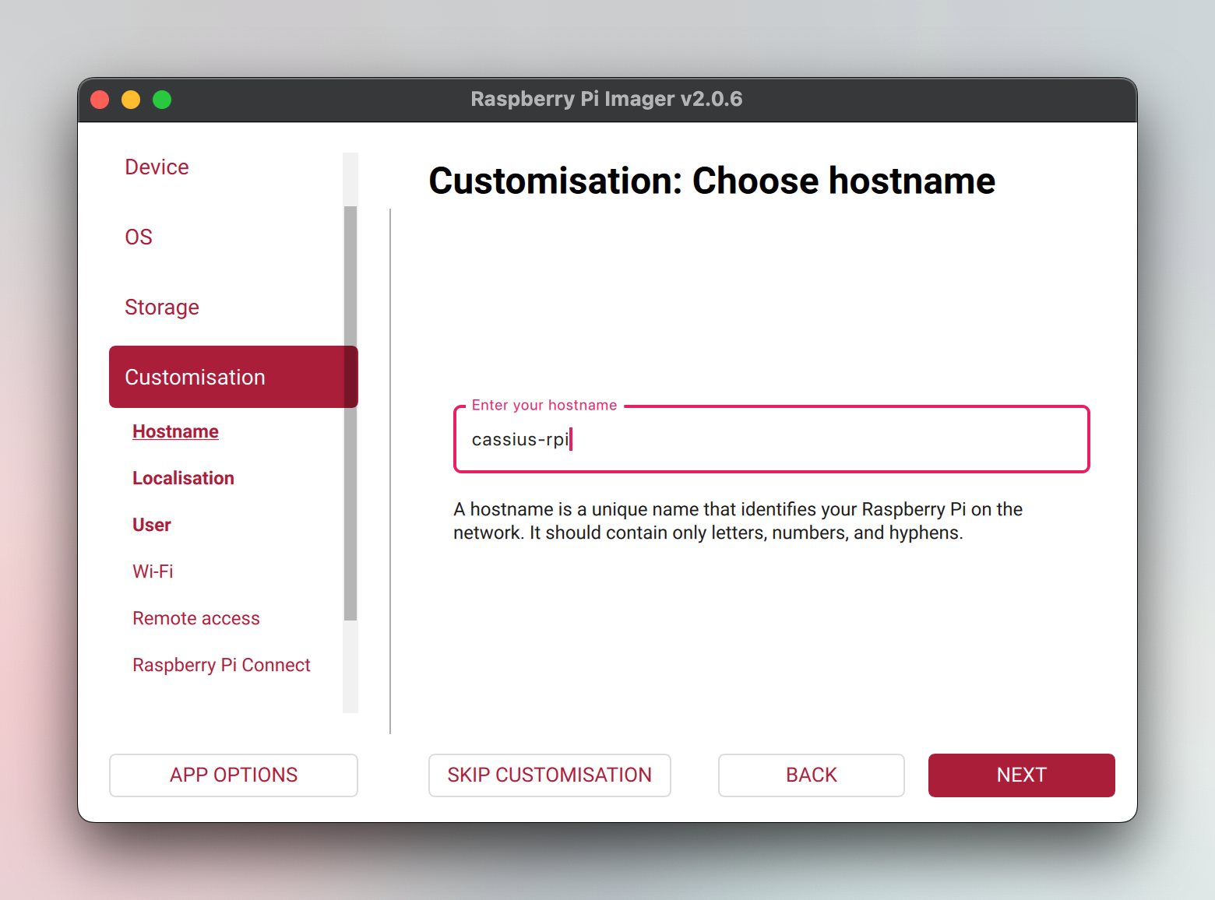The height and width of the screenshot is (900, 1215).
Task: Select the Device step in the sidebar
Action: click(156, 167)
